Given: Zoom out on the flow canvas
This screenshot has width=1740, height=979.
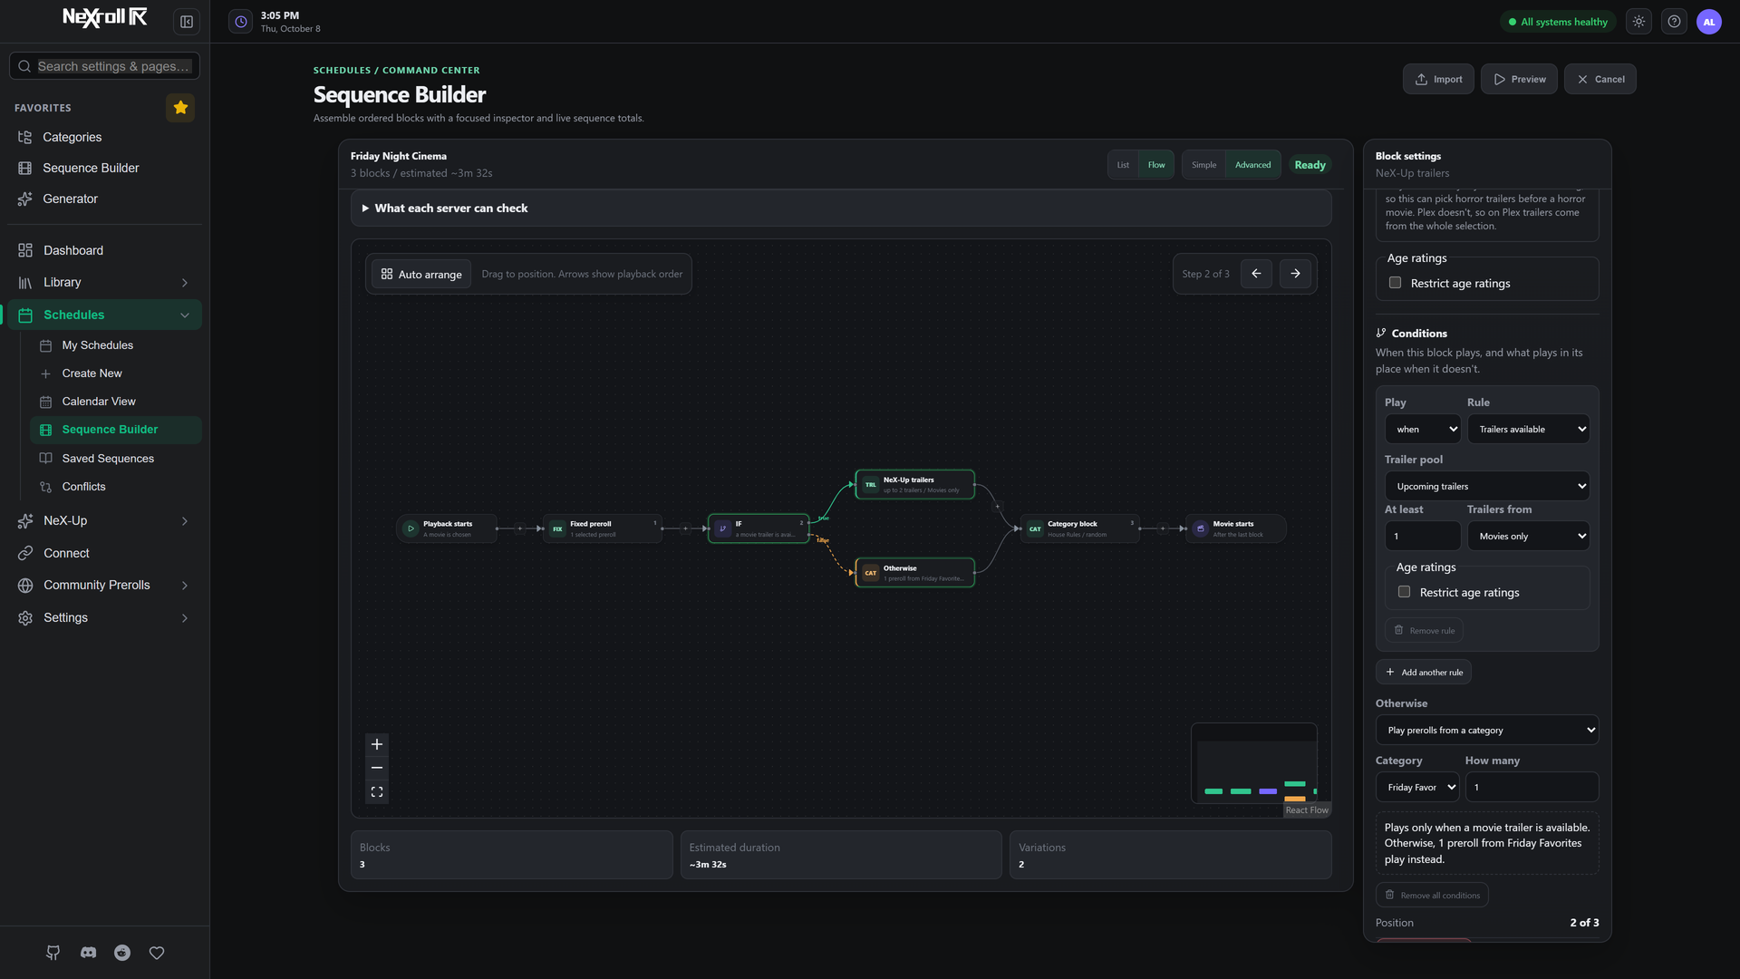Looking at the screenshot, I should [x=377, y=768].
